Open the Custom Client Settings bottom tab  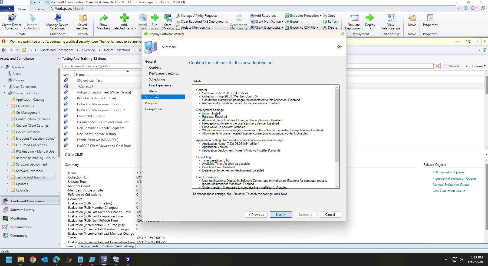(118, 246)
